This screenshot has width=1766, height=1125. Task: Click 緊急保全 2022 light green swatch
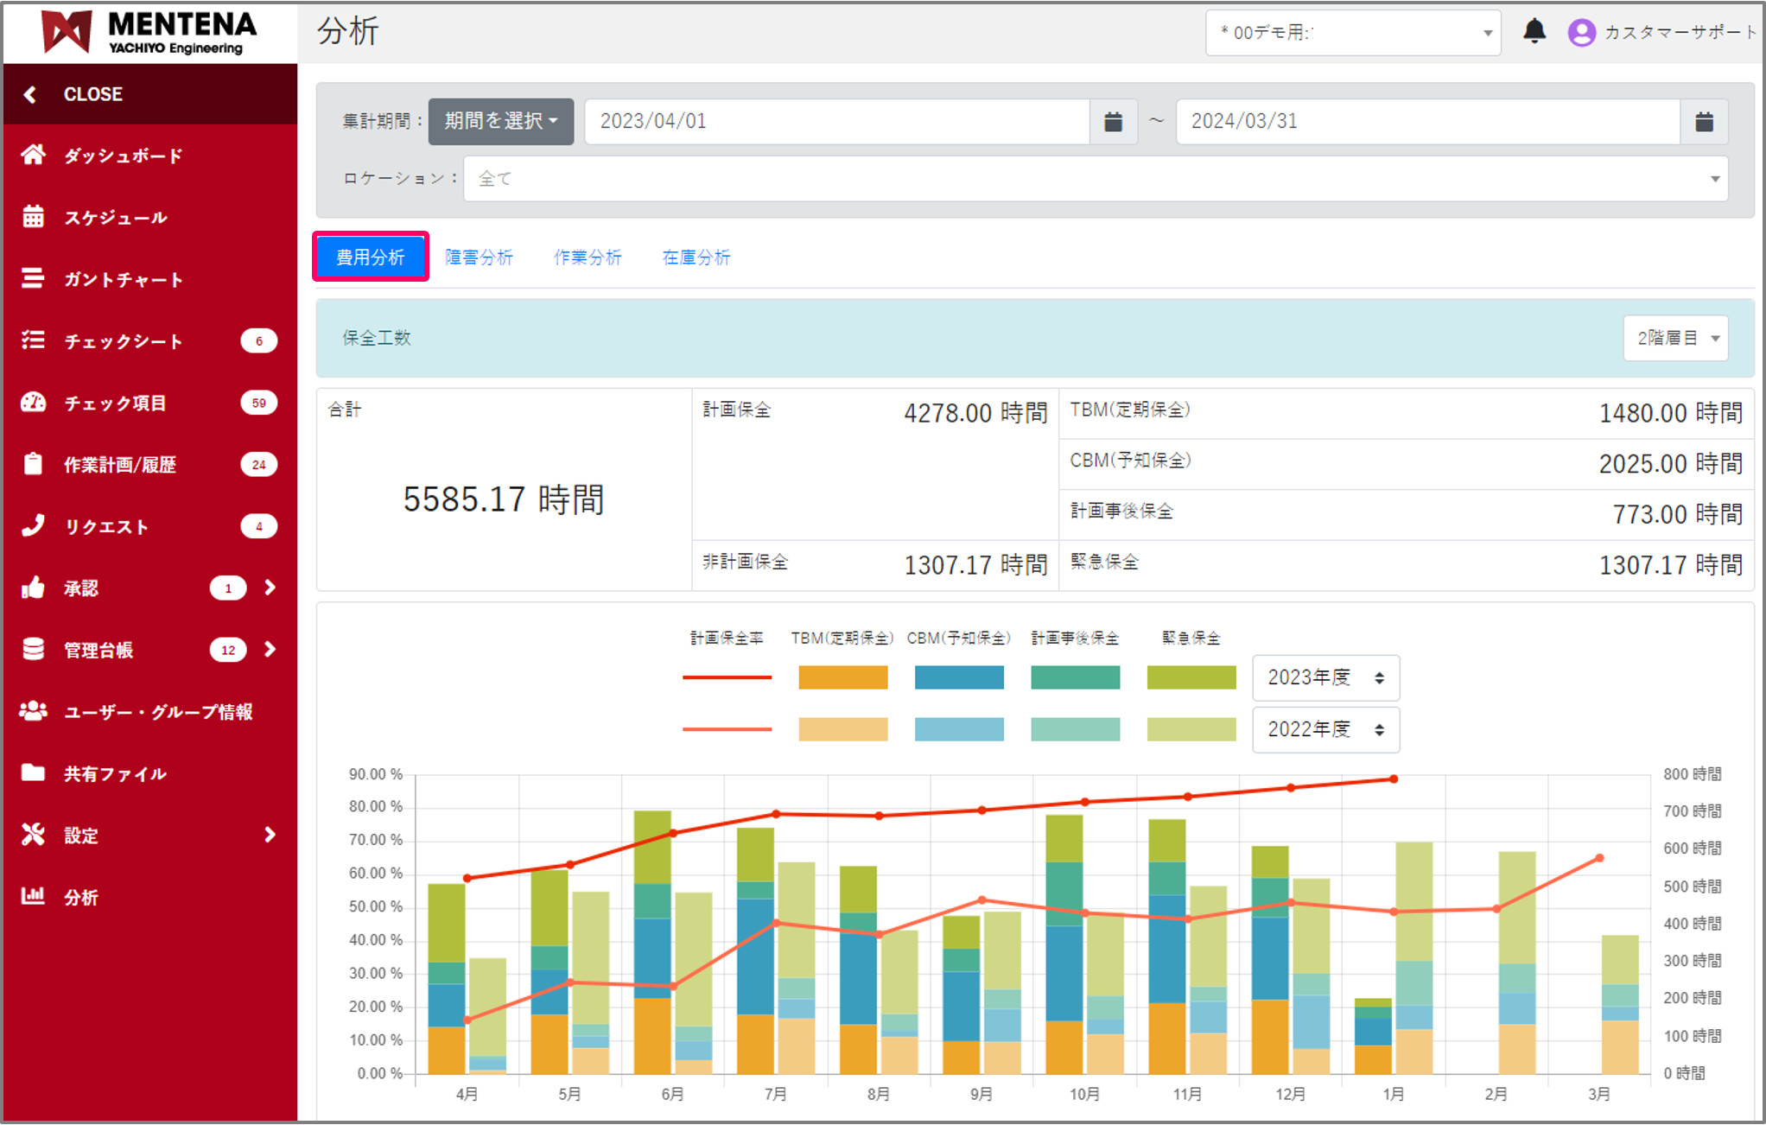tap(1191, 729)
